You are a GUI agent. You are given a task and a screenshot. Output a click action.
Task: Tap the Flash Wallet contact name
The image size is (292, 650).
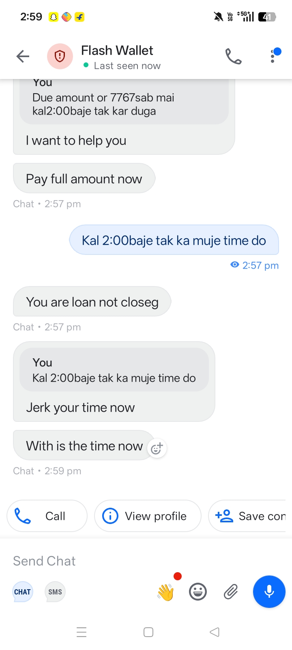pyautogui.click(x=117, y=50)
